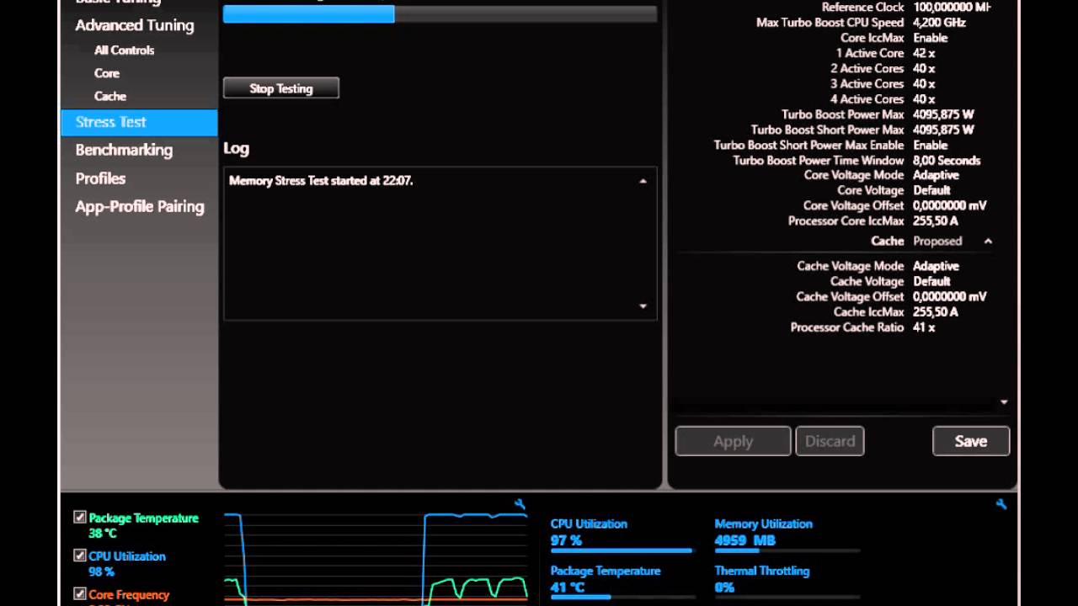The image size is (1078, 606).
Task: Select Cache tuning sub-item
Action: click(110, 96)
